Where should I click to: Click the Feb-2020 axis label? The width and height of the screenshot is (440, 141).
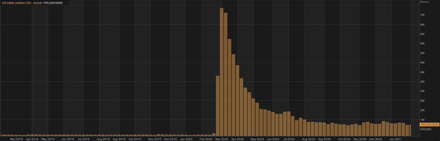pyautogui.click(x=206, y=139)
